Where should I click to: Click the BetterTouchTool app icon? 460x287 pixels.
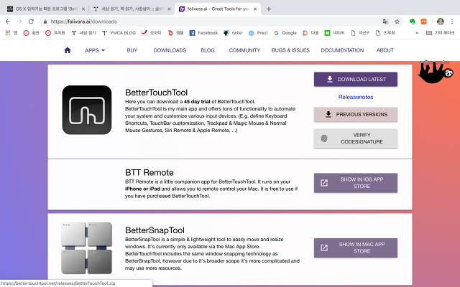(87, 110)
